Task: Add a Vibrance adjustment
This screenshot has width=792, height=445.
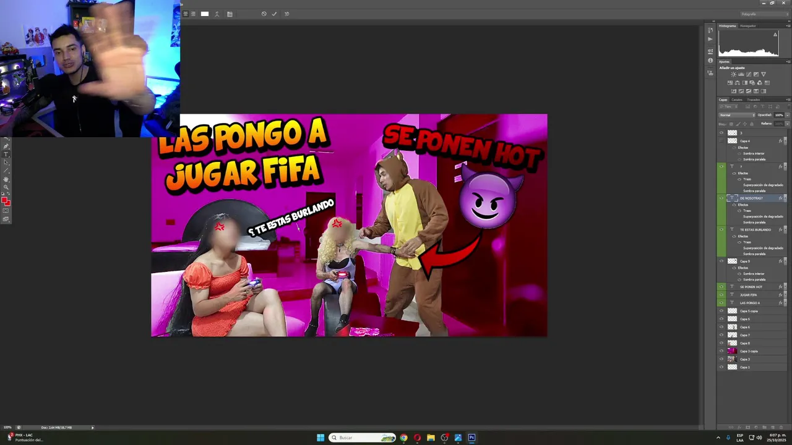Action: 764,74
